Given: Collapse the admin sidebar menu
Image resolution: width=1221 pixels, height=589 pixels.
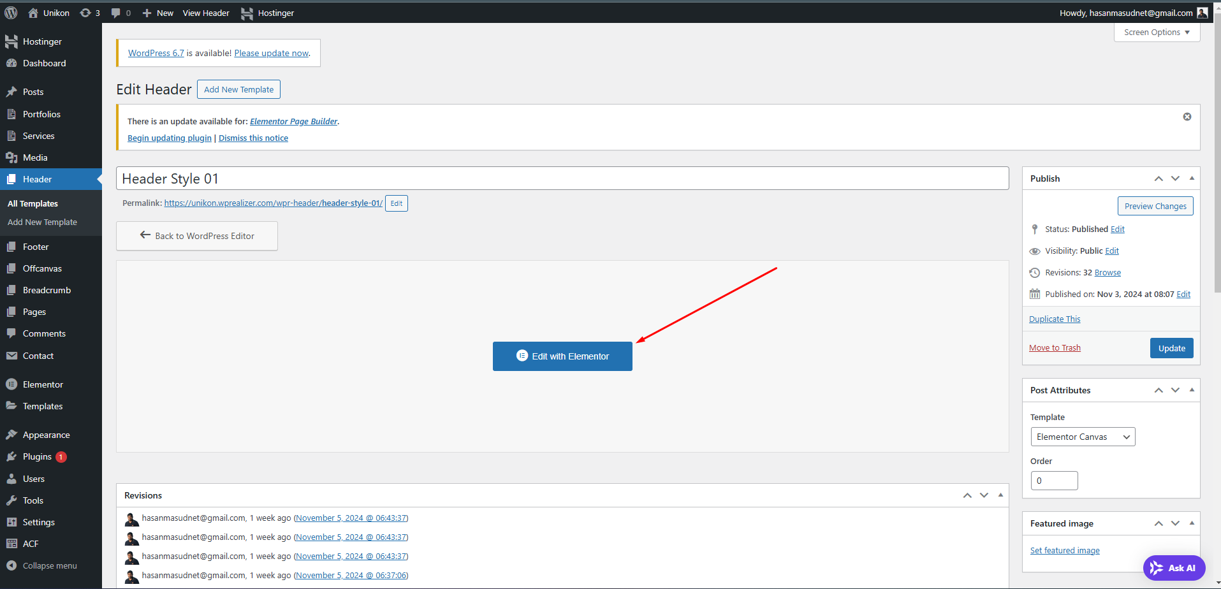Looking at the screenshot, I should [x=49, y=566].
